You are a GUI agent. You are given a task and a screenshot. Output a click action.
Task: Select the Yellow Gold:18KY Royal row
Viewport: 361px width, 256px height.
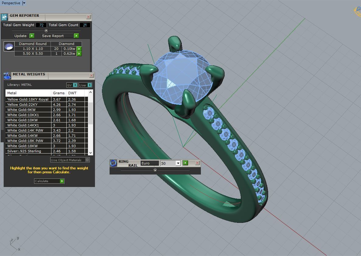[47, 99]
